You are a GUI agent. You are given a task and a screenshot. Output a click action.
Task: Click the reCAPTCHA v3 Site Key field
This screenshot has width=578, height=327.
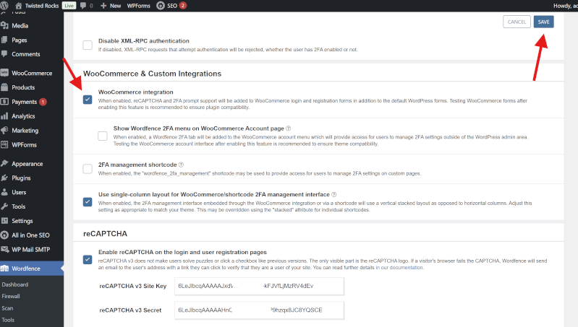(259, 286)
